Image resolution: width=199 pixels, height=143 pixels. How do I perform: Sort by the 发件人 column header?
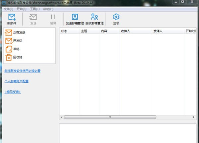pos(168,31)
